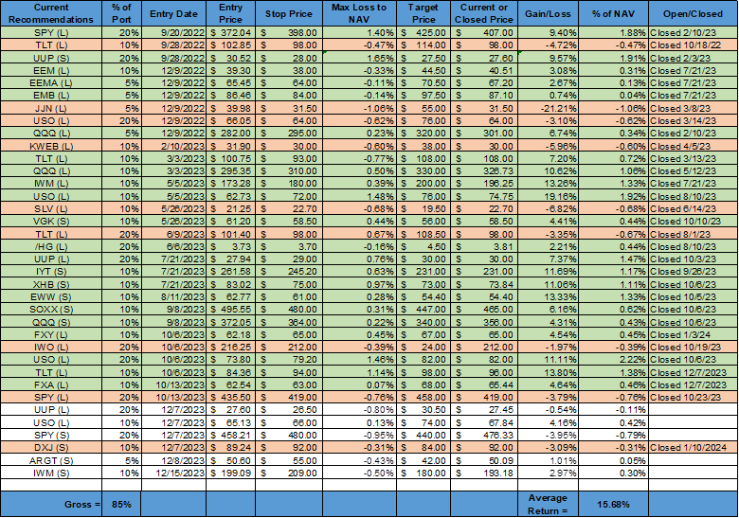Click the 'Closed 9/26/23' status cell
The width and height of the screenshot is (739, 518).
693,272
